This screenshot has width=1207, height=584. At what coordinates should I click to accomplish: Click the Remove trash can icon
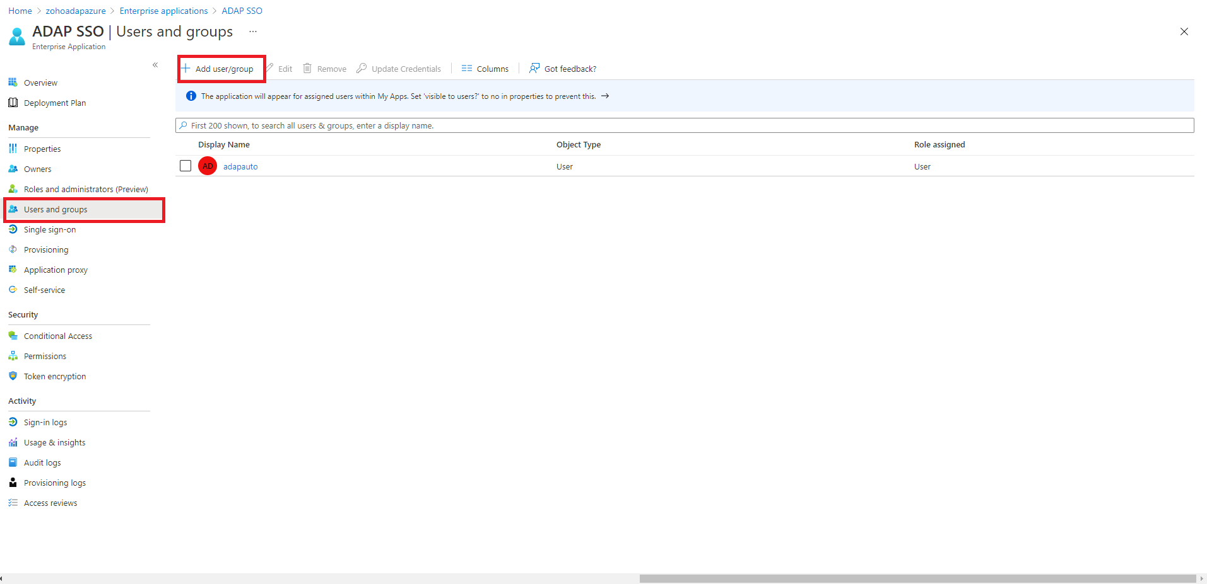pos(307,68)
